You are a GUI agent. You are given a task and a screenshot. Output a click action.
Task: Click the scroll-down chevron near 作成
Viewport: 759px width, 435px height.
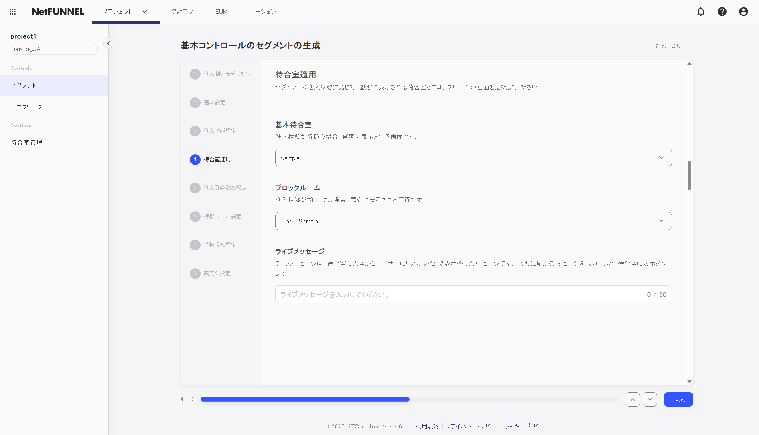(x=650, y=399)
